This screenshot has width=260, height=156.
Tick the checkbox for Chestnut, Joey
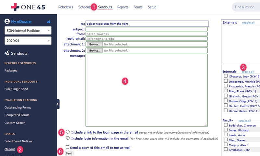pos(226,76)
